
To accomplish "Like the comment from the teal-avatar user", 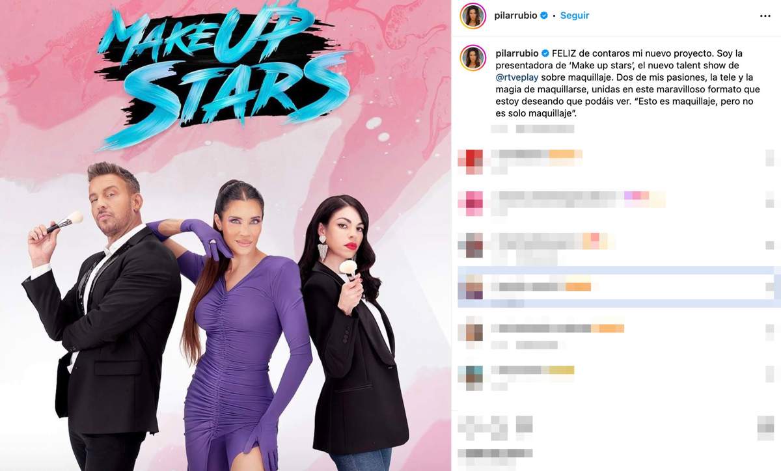I will click(x=771, y=374).
